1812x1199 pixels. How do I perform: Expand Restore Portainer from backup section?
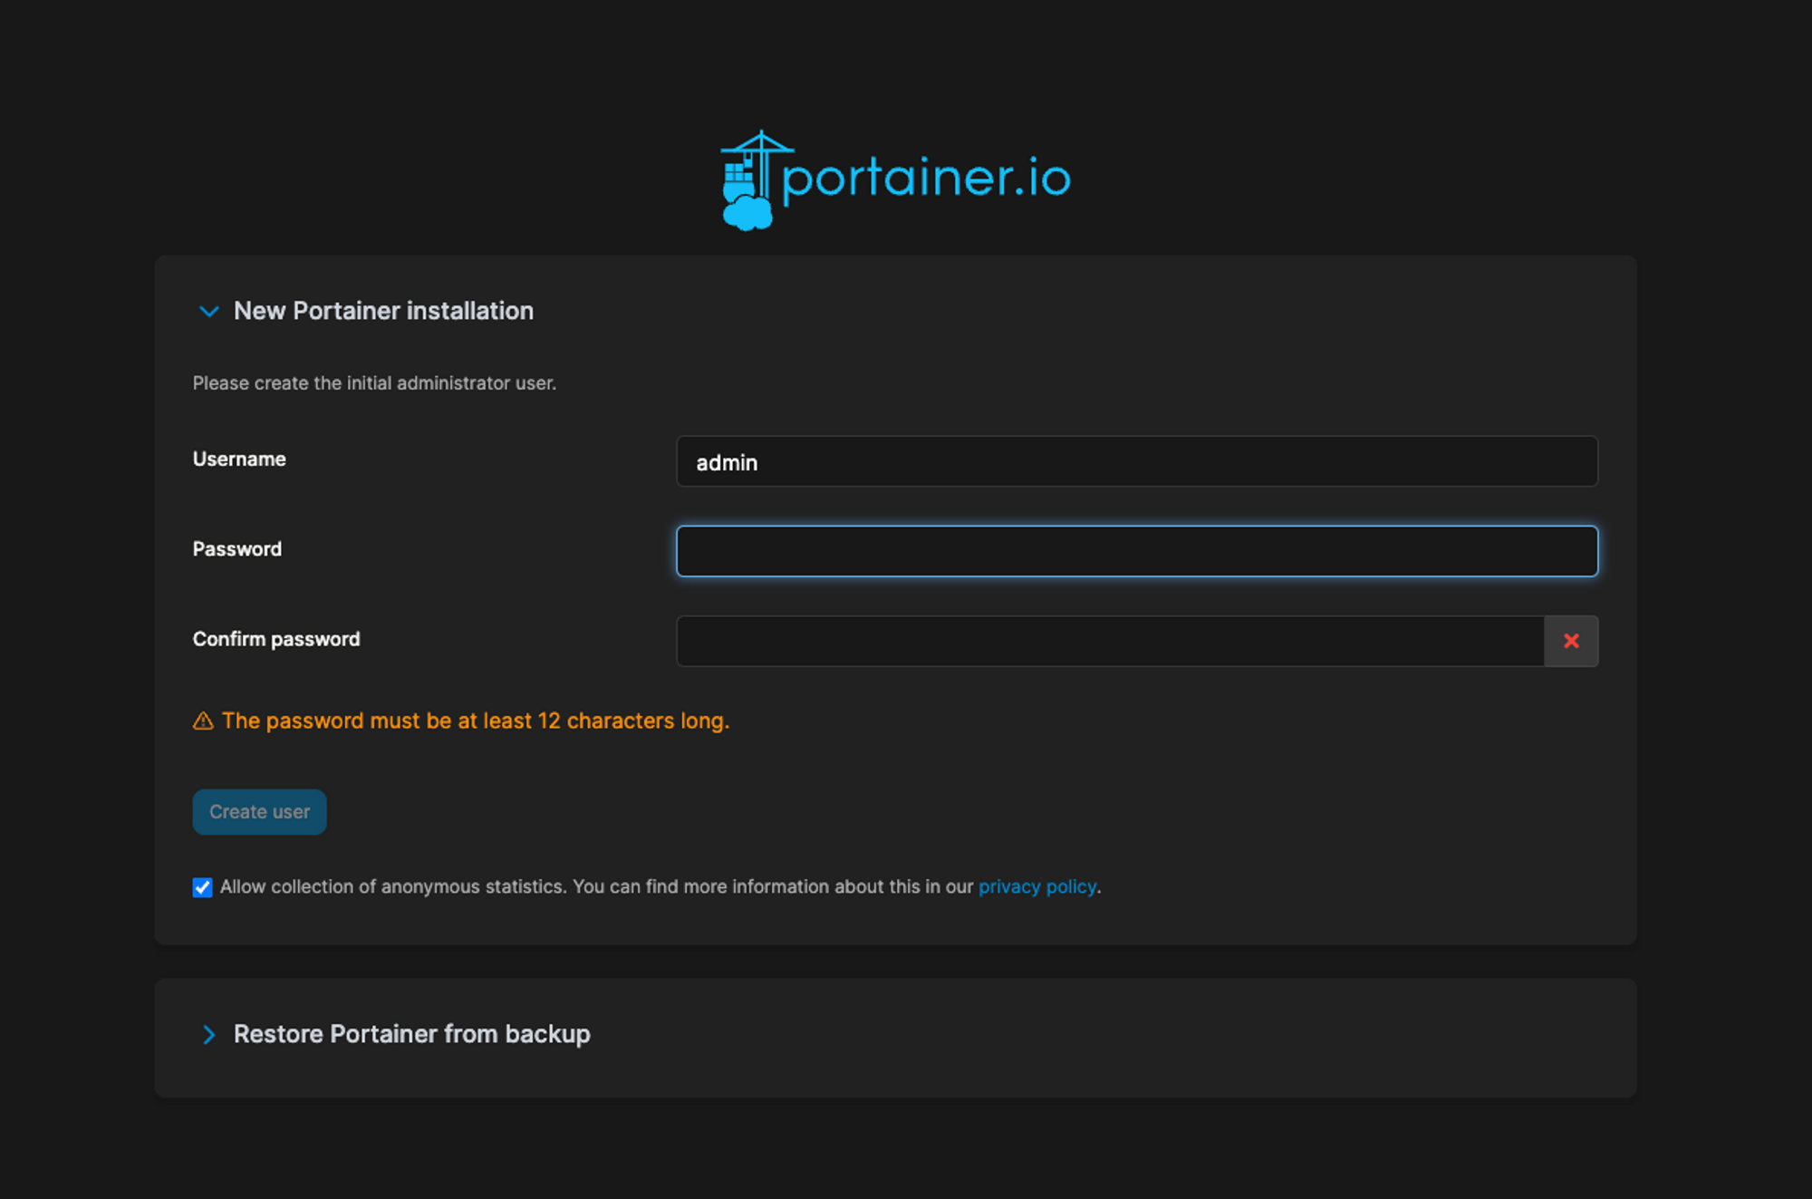(208, 1034)
